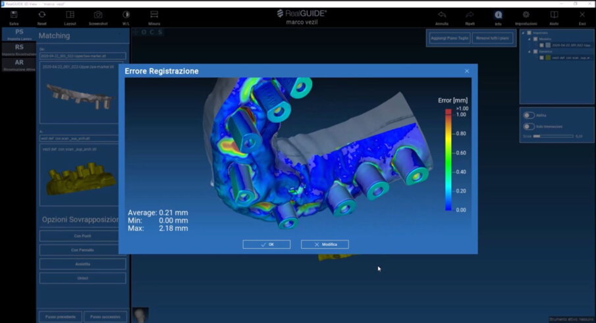Select the vezil def con scan tree row
Viewport: 596px width, 323px height.
[565, 58]
